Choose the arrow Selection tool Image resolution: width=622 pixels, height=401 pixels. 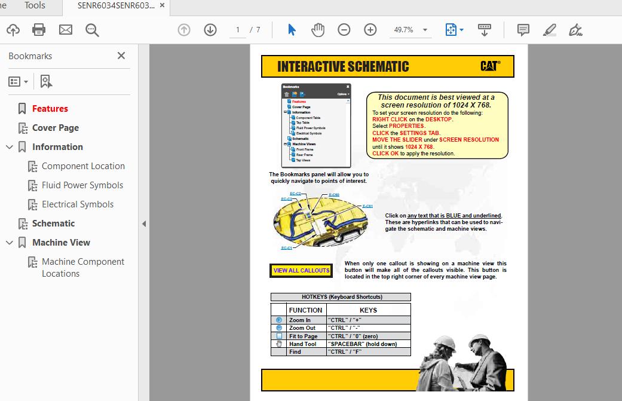point(292,30)
